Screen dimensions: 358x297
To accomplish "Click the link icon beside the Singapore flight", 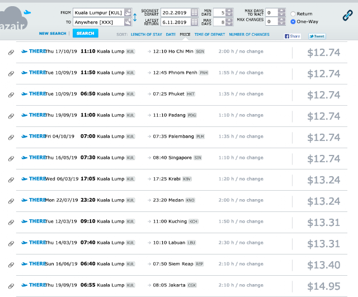I will click(x=11, y=159).
